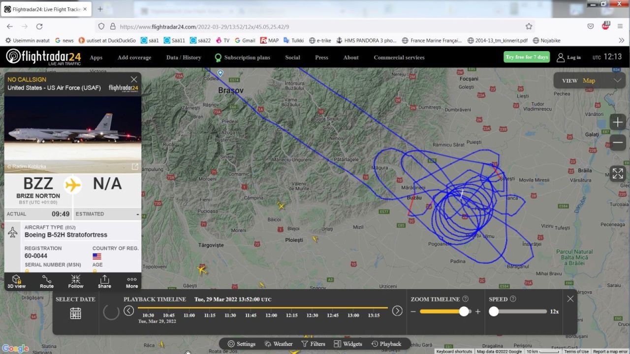Viewport: 630px width, 354px height.
Task: Click the Keyboard shortcuts map link
Action: coord(454,352)
